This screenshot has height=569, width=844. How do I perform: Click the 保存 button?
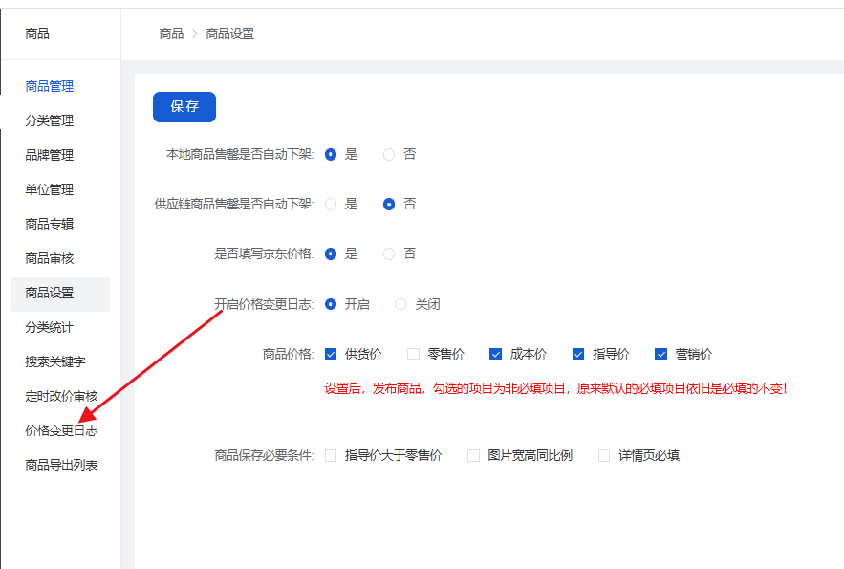184,107
